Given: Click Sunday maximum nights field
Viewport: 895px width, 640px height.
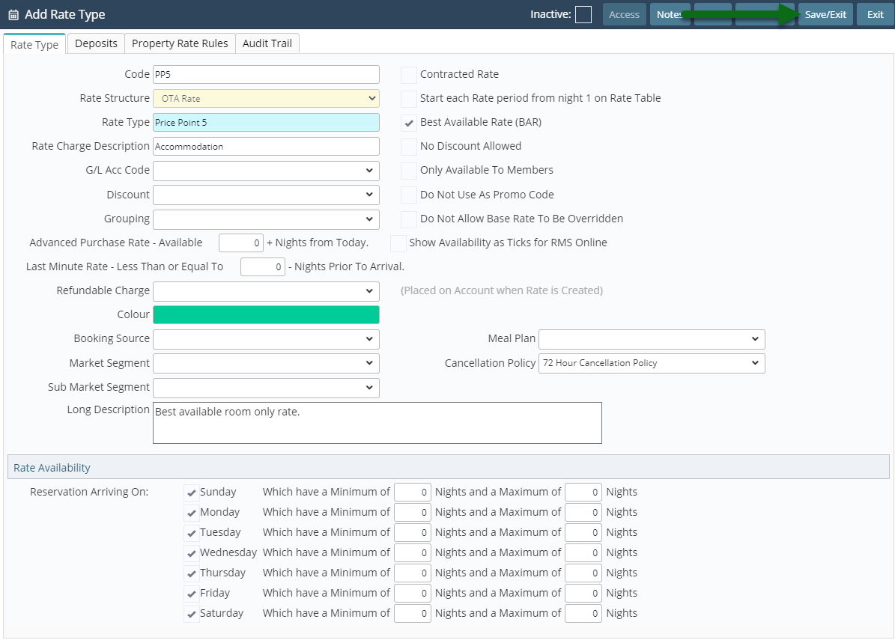Looking at the screenshot, I should pyautogui.click(x=583, y=493).
